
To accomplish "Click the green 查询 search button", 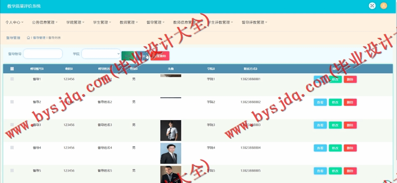I will (128, 56).
